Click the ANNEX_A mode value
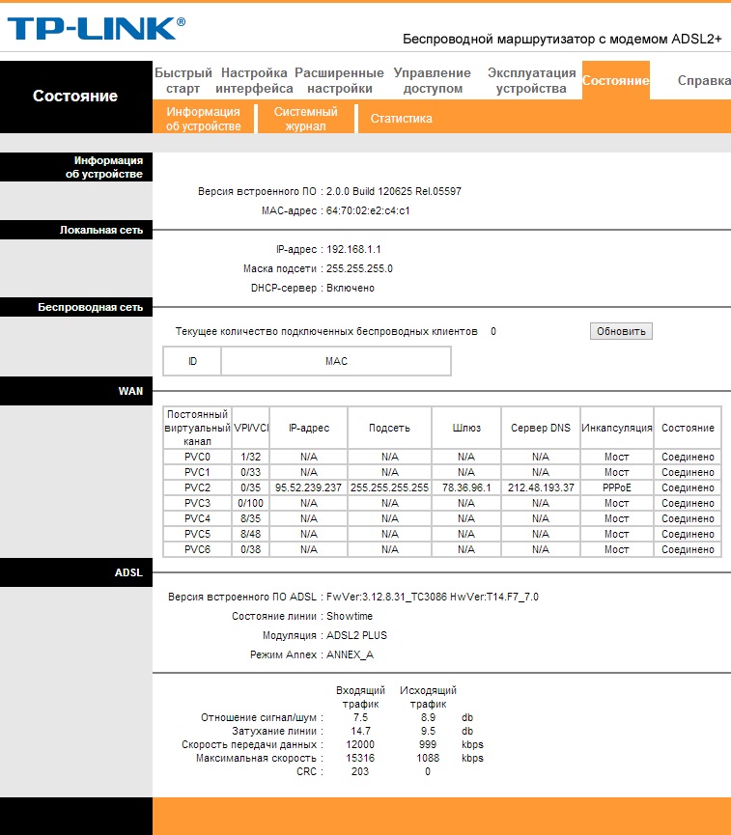 (350, 655)
